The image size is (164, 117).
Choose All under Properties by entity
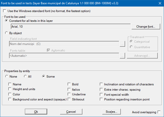25,76
